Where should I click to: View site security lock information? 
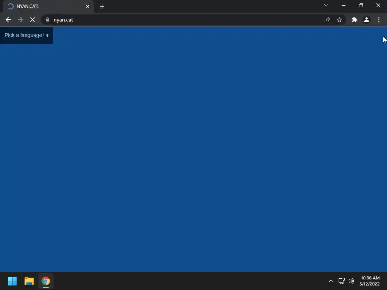pos(48,20)
